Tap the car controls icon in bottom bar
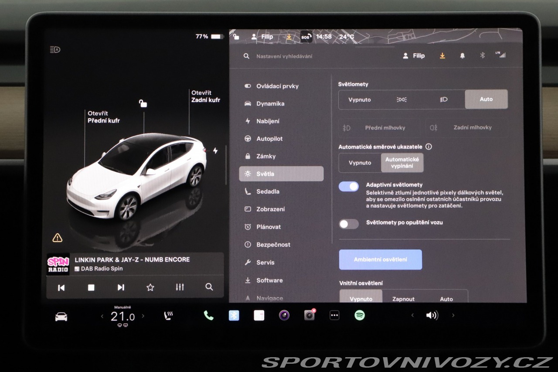The image size is (558, 372). pos(61,317)
